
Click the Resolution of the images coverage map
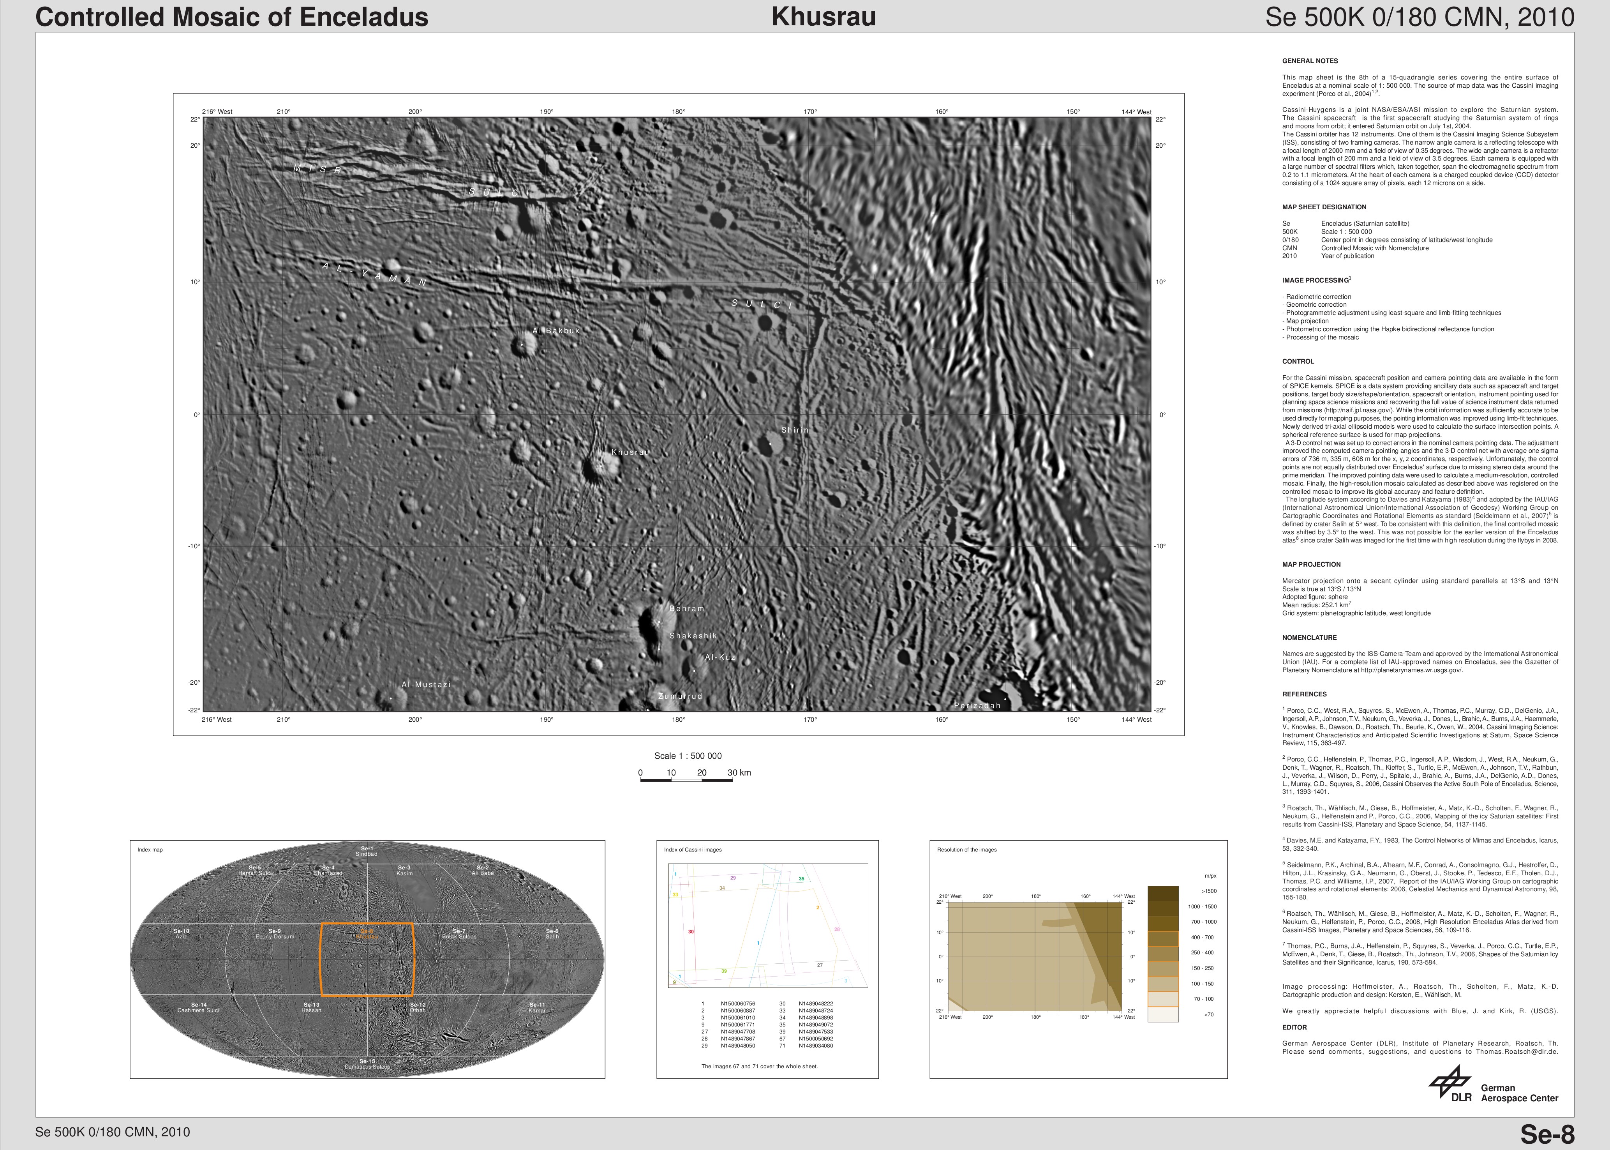pos(1035,957)
